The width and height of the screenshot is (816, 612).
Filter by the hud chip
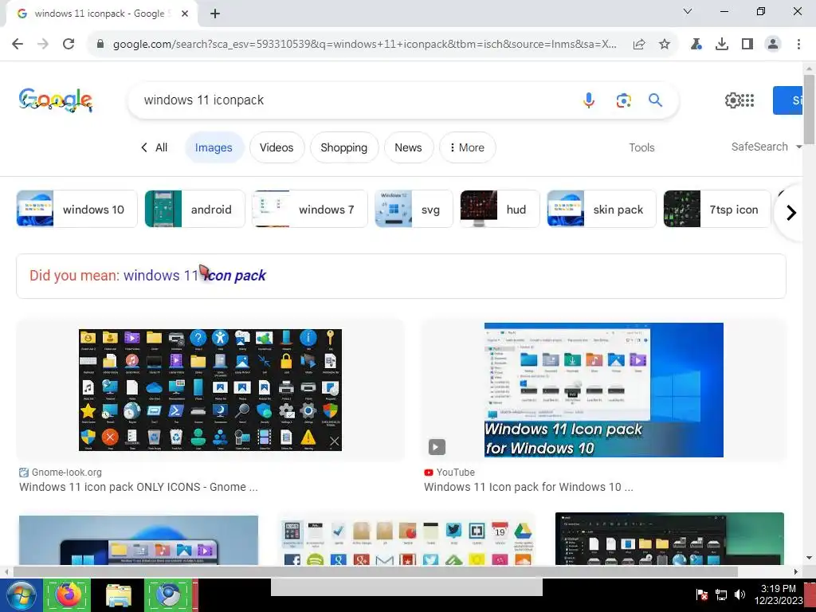pos(500,210)
